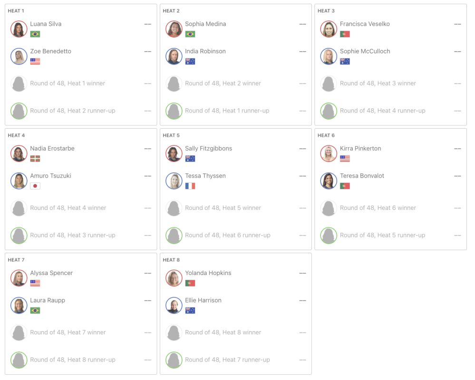Click the USA flag under Zoe Benedetto
This screenshot has height=380, width=475.
pos(35,62)
